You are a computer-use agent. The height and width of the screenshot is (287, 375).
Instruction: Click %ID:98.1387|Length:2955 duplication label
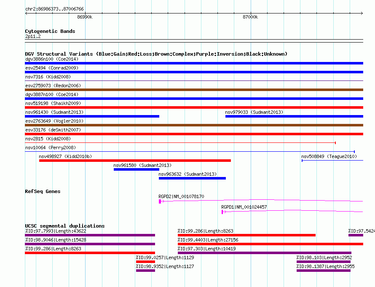pos(325,266)
